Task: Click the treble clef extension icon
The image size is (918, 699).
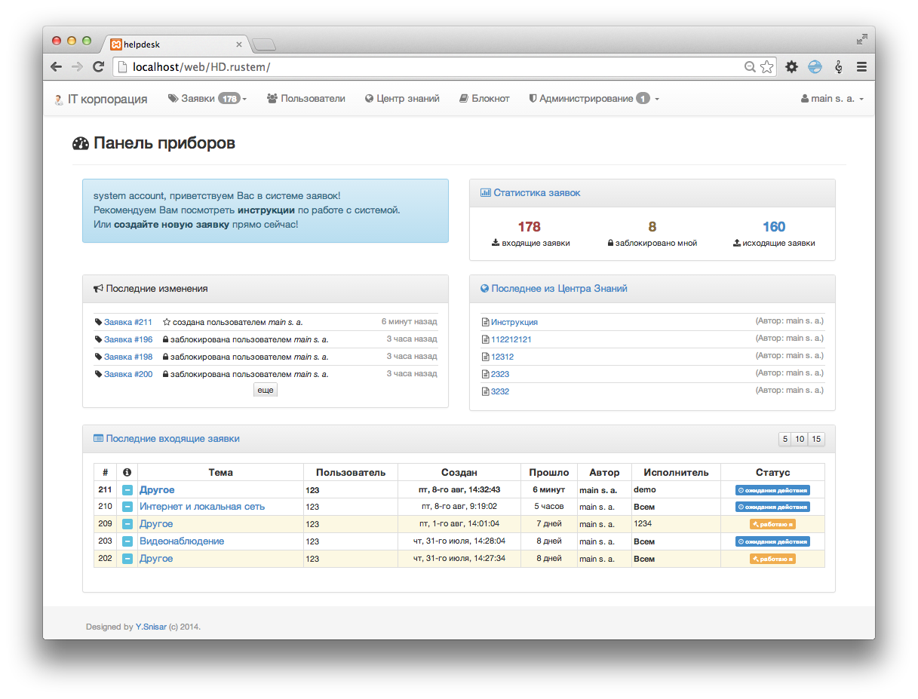Action: 839,67
